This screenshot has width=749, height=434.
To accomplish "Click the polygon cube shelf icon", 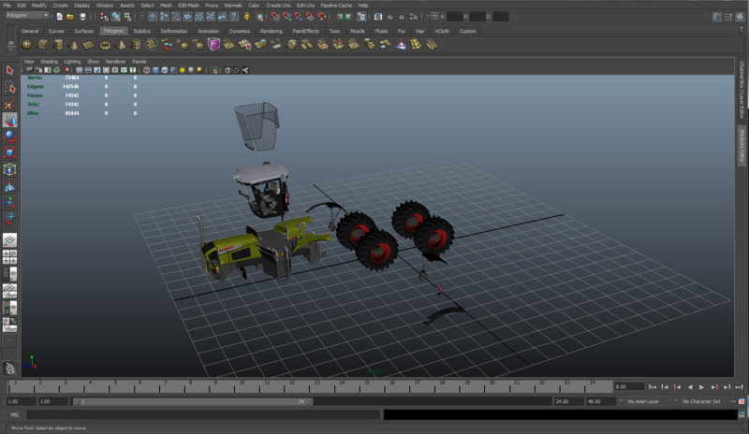I will [43, 44].
